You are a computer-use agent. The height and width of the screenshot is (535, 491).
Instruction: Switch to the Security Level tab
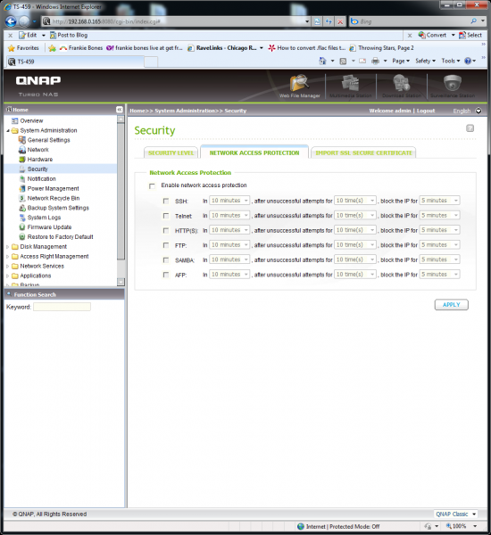pos(171,152)
